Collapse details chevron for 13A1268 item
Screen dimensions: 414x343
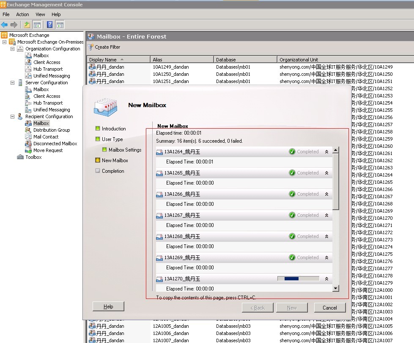point(326,236)
